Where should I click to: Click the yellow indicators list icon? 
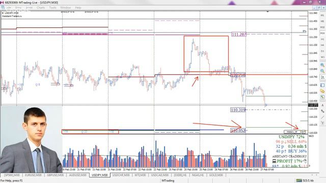pyautogui.click(x=322, y=91)
